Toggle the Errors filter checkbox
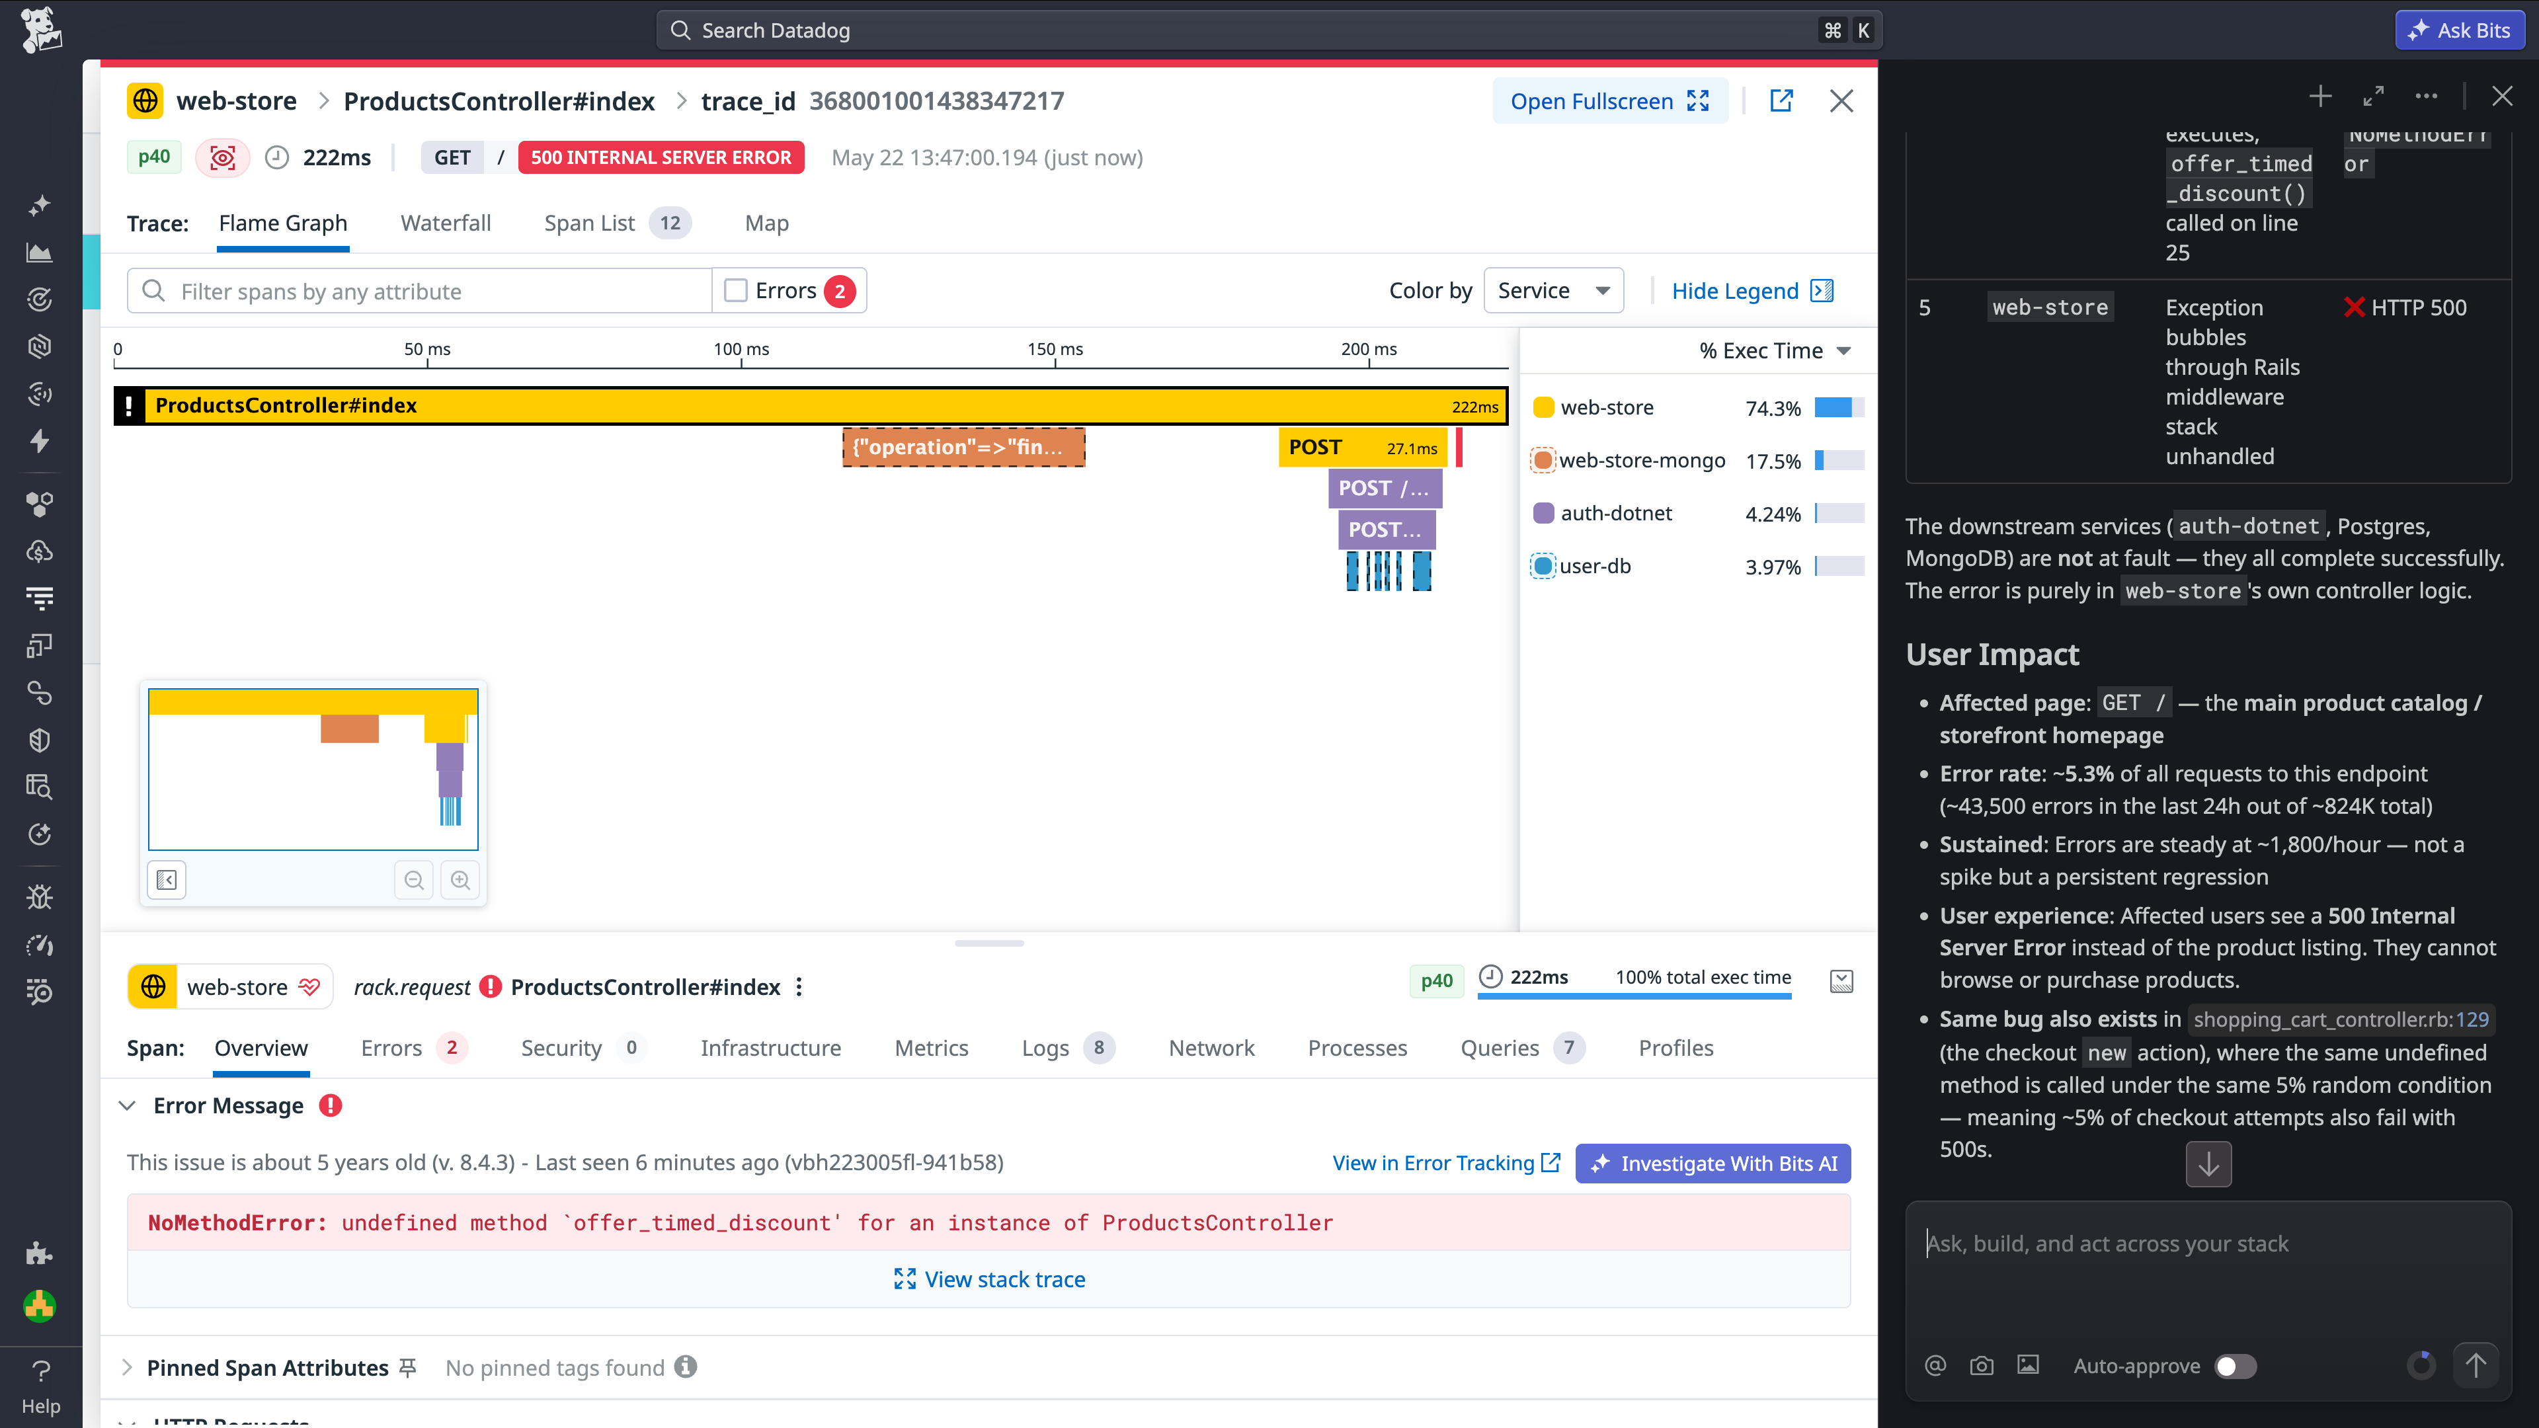The image size is (2539, 1428). point(735,291)
